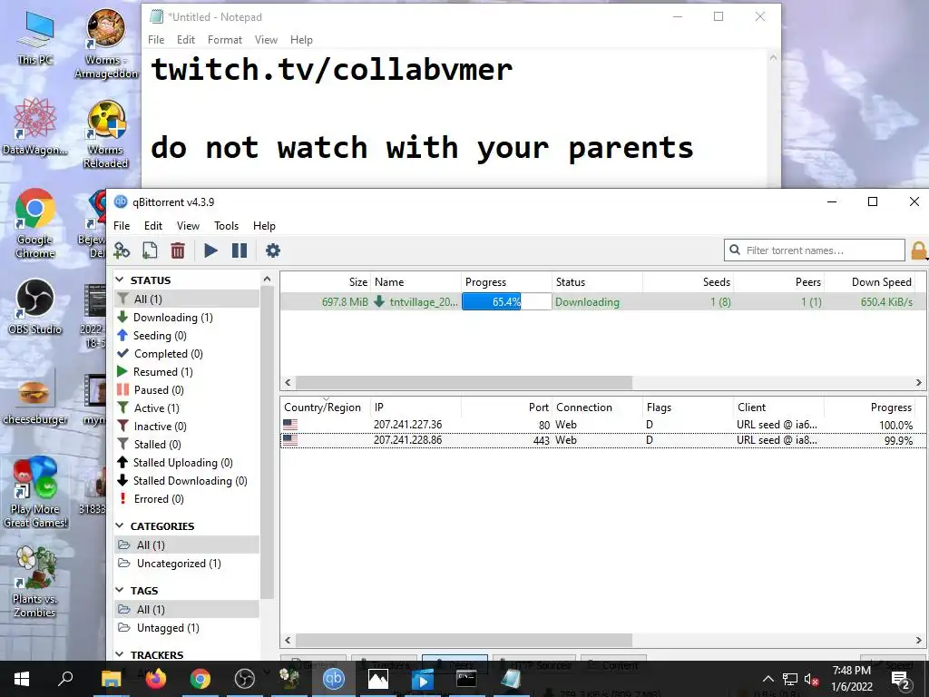Click the taskbar search magnifier
This screenshot has height=697, width=929.
[x=65, y=679]
